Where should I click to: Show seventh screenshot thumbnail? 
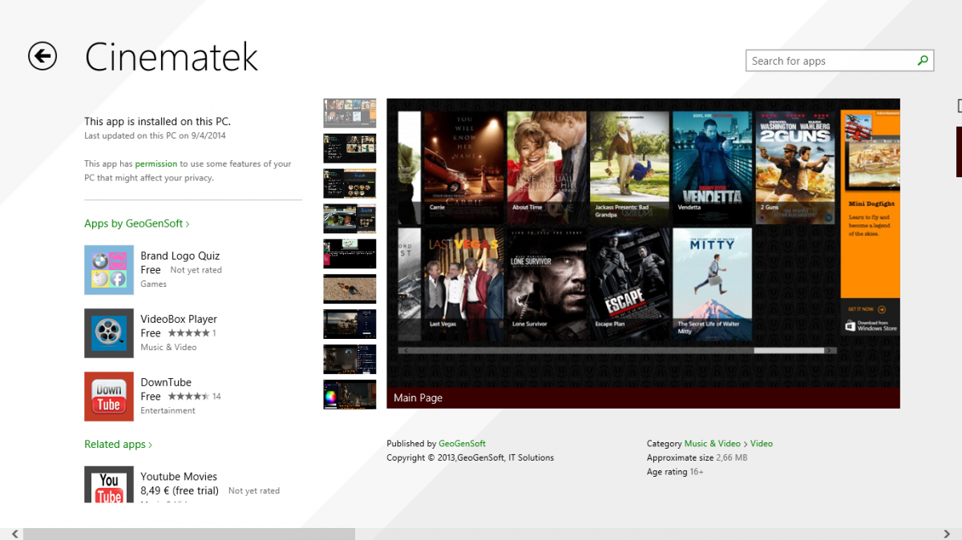[x=350, y=324]
